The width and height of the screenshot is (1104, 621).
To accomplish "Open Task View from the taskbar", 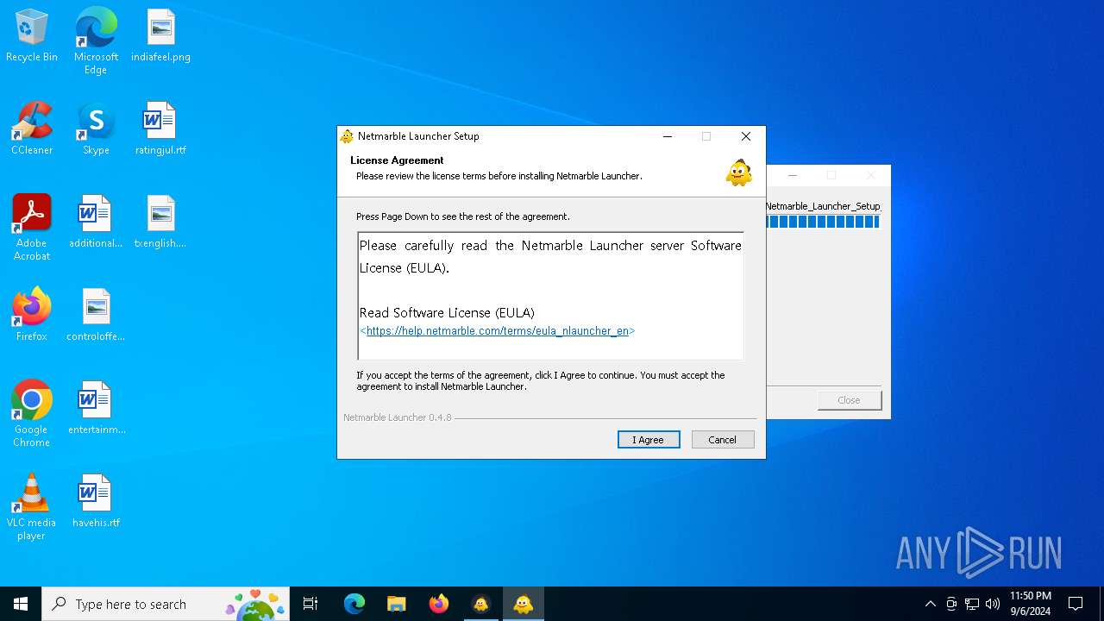I will pos(310,604).
